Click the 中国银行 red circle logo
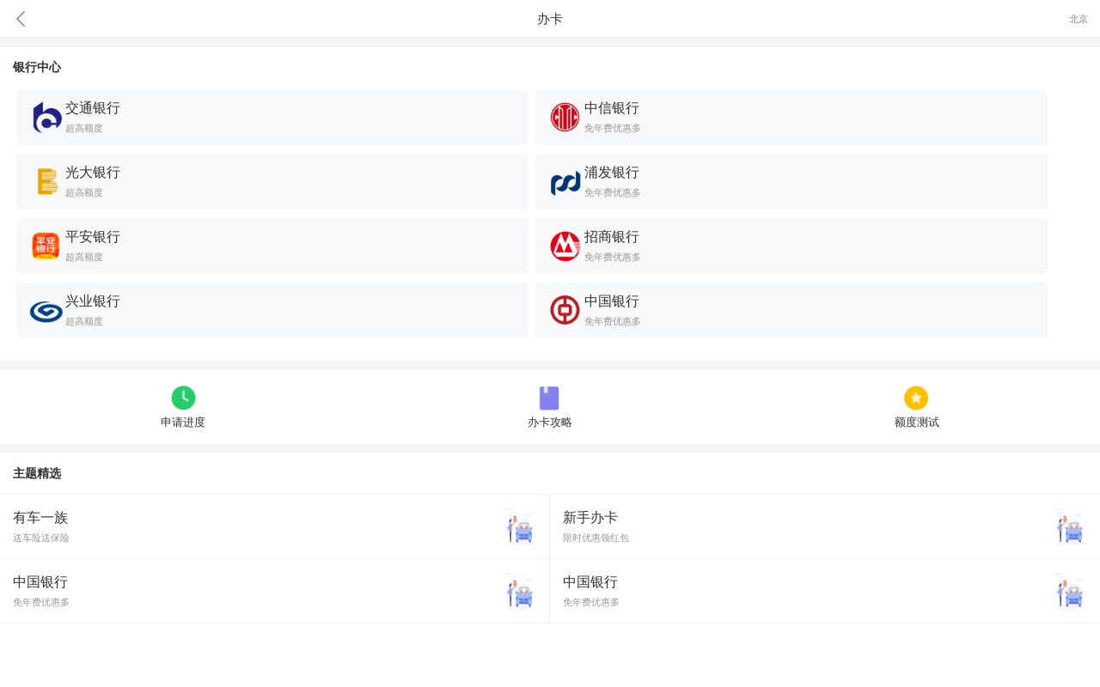Viewport: 1100px width, 687px height. (565, 310)
